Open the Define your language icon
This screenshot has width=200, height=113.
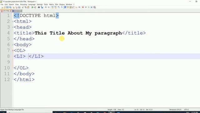coord(67,7)
